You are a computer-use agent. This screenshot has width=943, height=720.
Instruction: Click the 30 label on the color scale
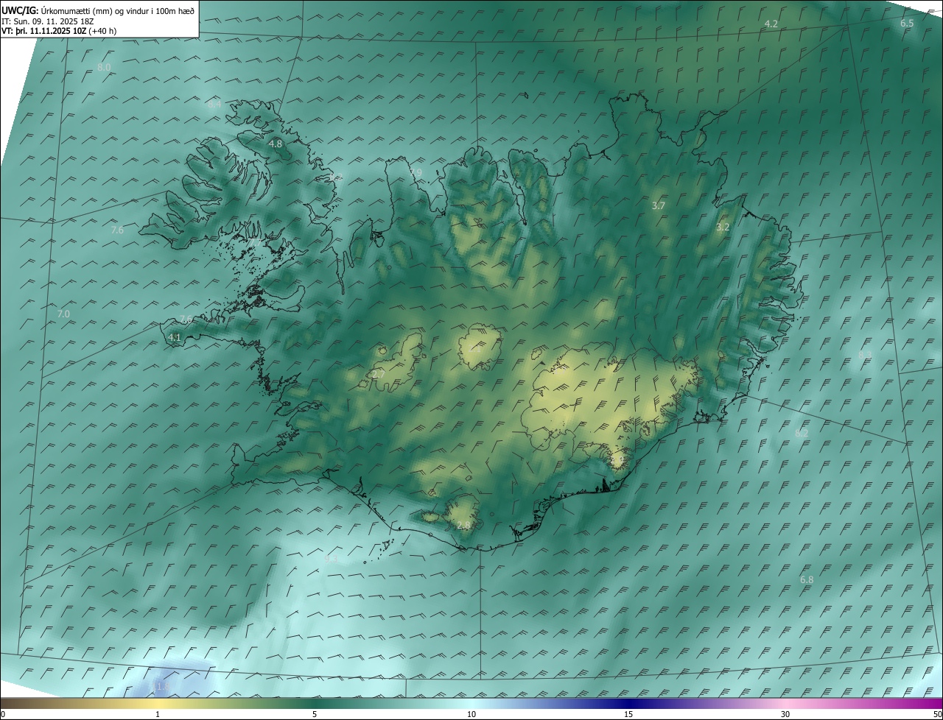[785, 715]
